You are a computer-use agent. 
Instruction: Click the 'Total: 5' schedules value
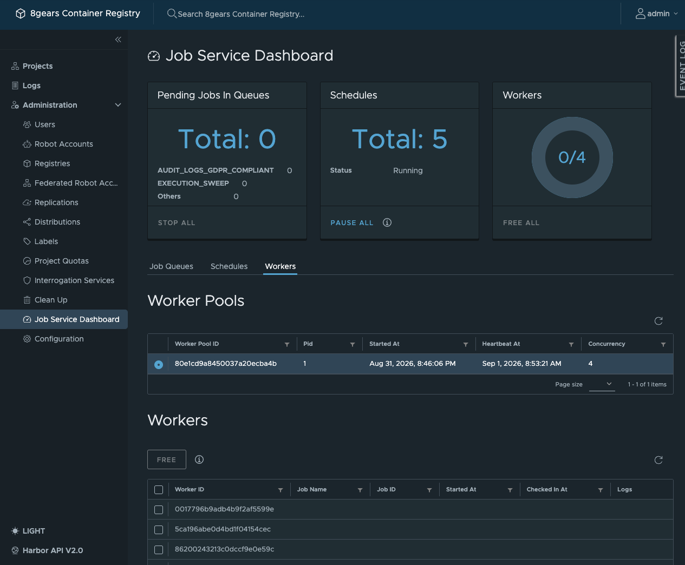click(x=400, y=139)
